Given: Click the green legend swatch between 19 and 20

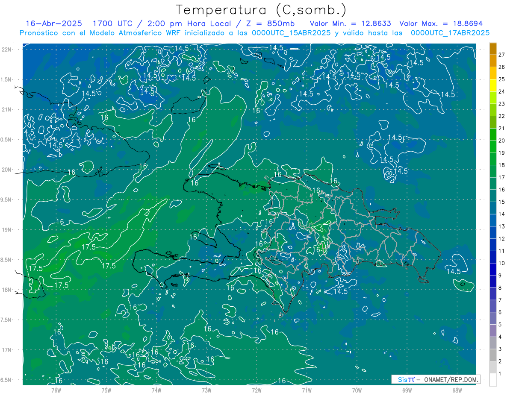Looking at the screenshot, I should tap(493, 147).
